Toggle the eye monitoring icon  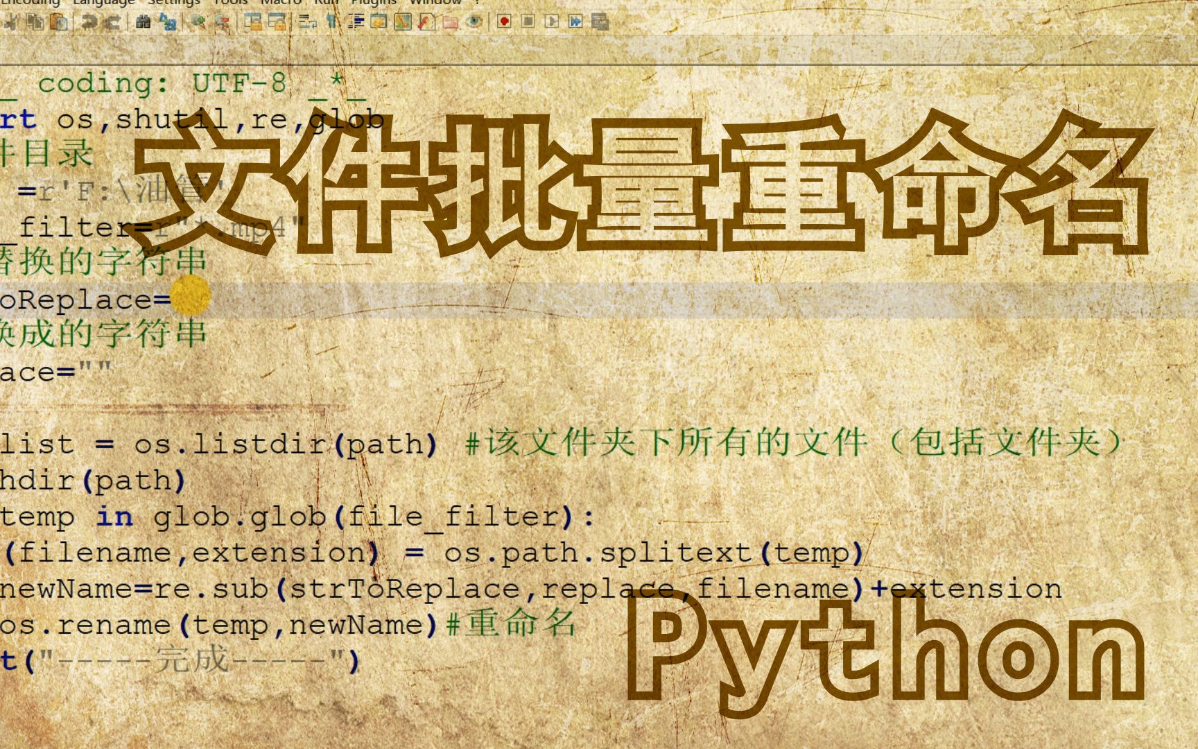coord(474,22)
